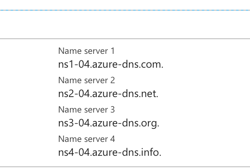Click the "ns2-04" prefix of second server
The width and height of the screenshot is (250, 168).
[x=74, y=94]
